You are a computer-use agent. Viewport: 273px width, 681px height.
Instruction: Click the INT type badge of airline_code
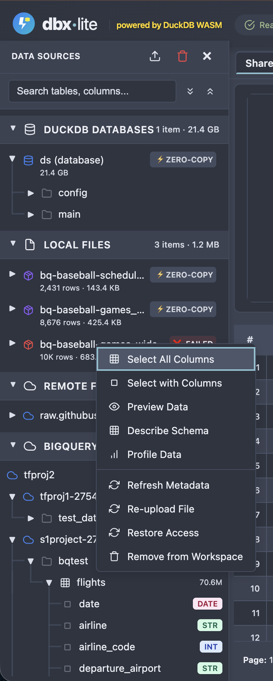211,647
